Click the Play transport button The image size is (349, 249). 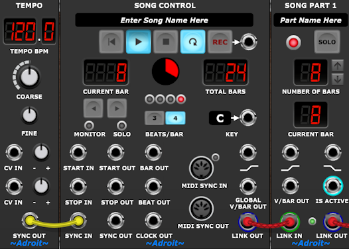(x=139, y=42)
